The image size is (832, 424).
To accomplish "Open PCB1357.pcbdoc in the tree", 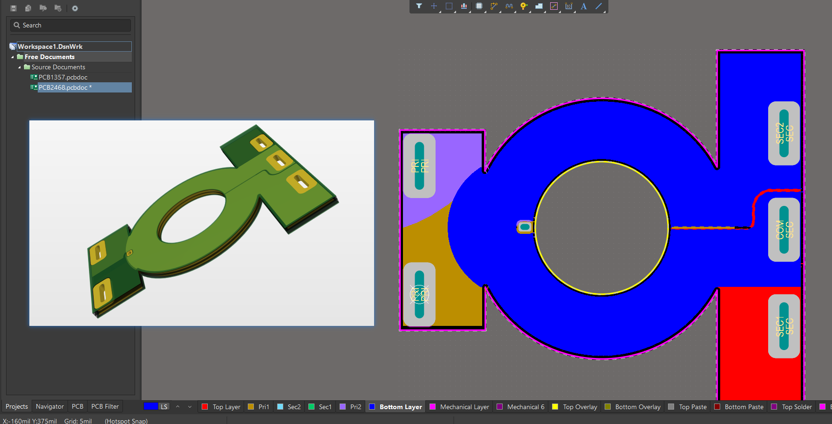I will point(63,77).
